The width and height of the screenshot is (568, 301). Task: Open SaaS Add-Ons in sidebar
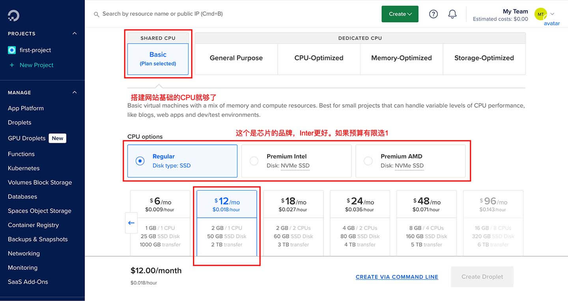click(x=28, y=282)
